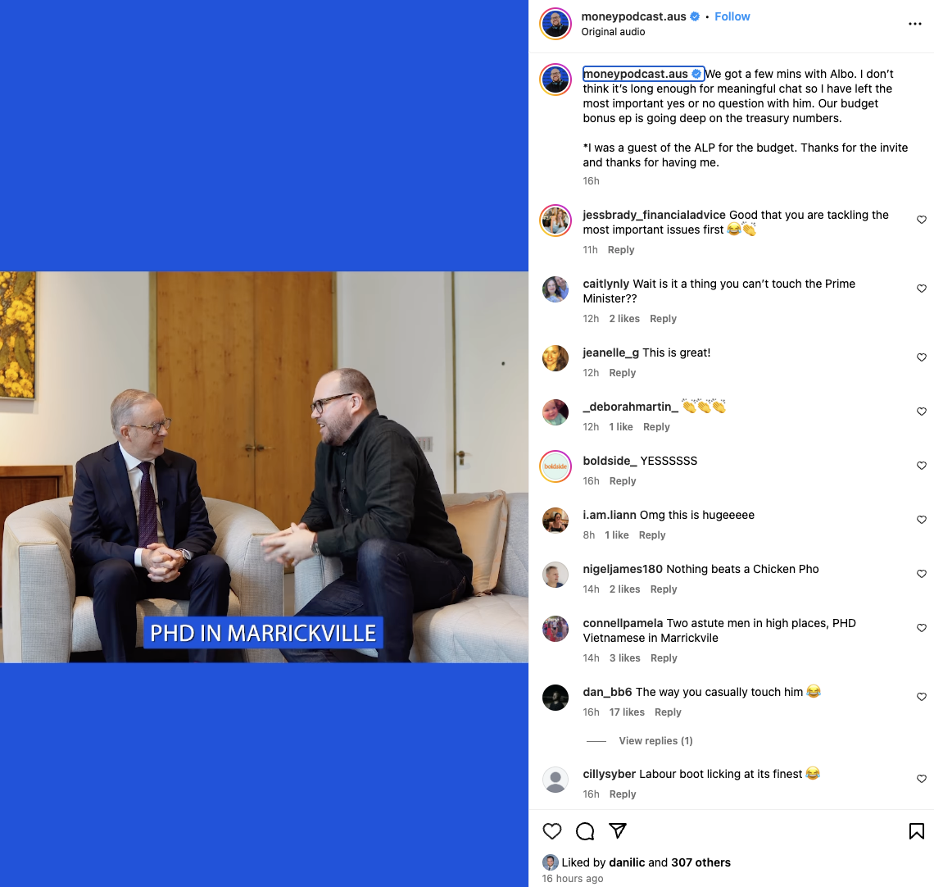934x887 pixels.
Task: View 17 likes on dan_bb6's comment
Action: (627, 712)
